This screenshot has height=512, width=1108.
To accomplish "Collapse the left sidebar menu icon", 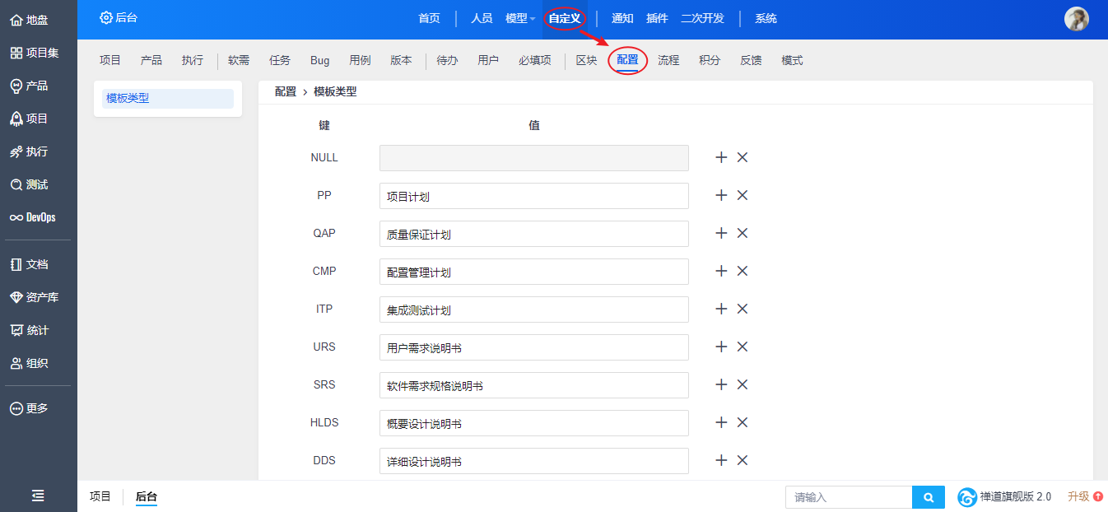I will [38, 496].
